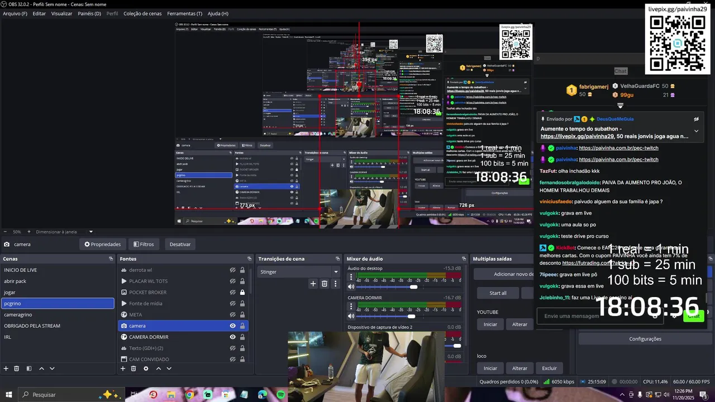Open Arquivo menu

pyautogui.click(x=15, y=13)
